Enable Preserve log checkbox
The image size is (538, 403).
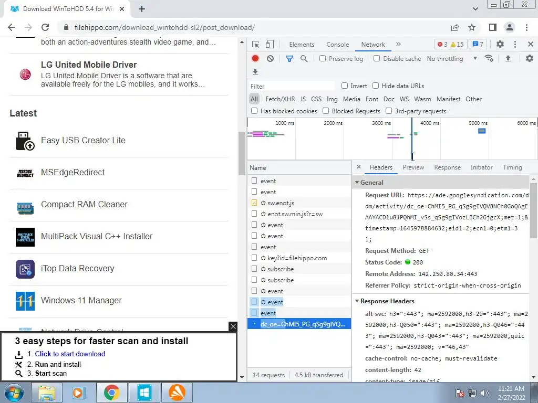pyautogui.click(x=323, y=58)
